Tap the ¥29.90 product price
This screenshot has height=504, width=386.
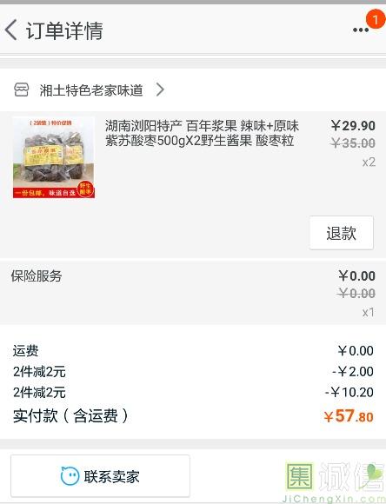tap(353, 126)
